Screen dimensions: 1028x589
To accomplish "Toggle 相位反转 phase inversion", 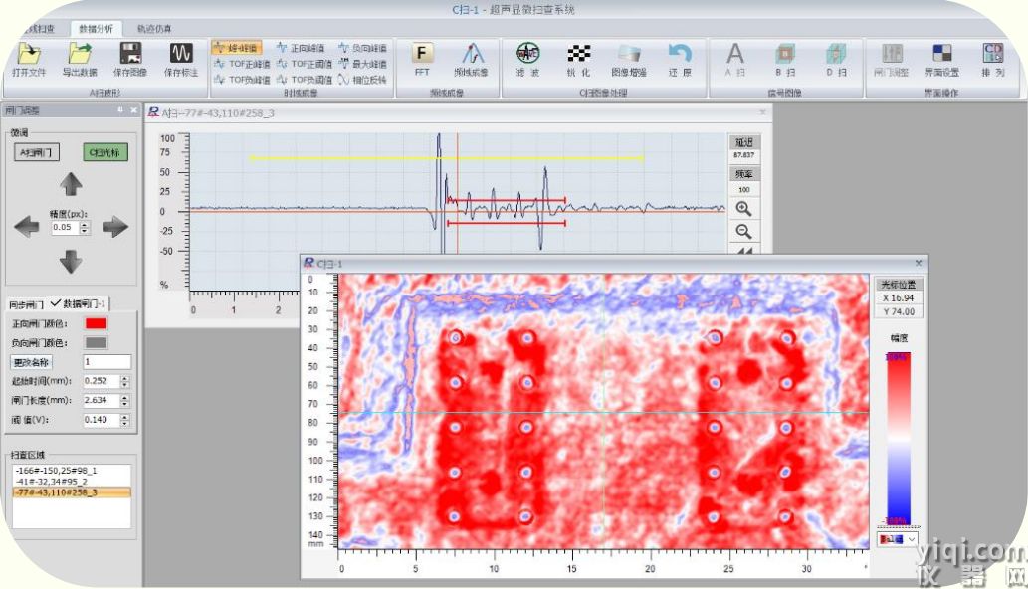I will pyautogui.click(x=362, y=80).
